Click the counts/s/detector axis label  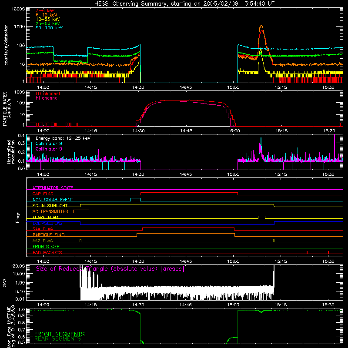point(6,45)
